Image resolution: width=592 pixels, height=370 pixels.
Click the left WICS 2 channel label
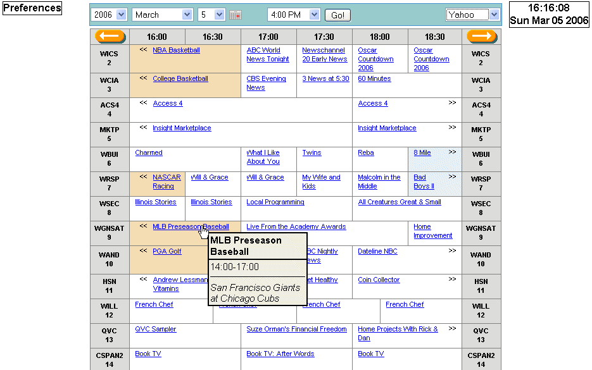tap(110, 58)
